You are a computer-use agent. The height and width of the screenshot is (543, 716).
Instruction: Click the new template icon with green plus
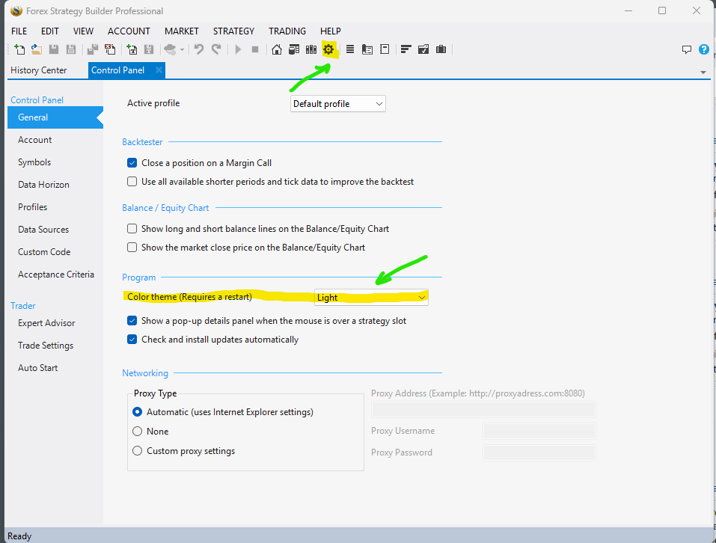132,49
